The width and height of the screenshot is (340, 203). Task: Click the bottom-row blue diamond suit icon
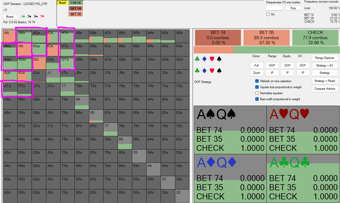point(204,71)
